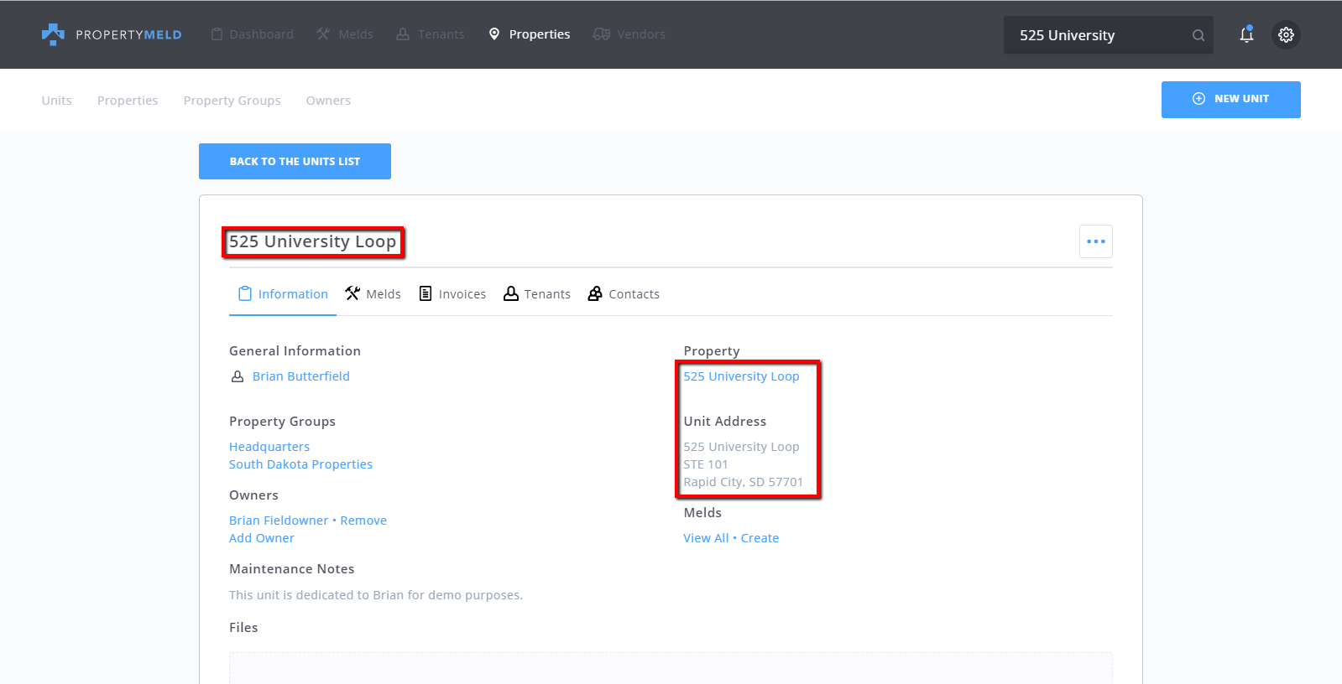Click the clipboard icon beside Information

(245, 293)
